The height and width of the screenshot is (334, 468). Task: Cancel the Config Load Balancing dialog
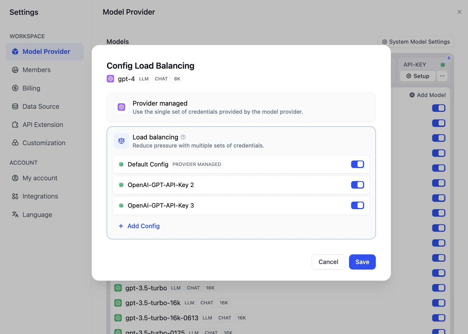pyautogui.click(x=328, y=262)
